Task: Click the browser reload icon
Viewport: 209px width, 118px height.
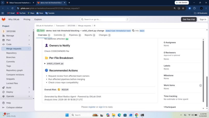Action: tap(12, 8)
